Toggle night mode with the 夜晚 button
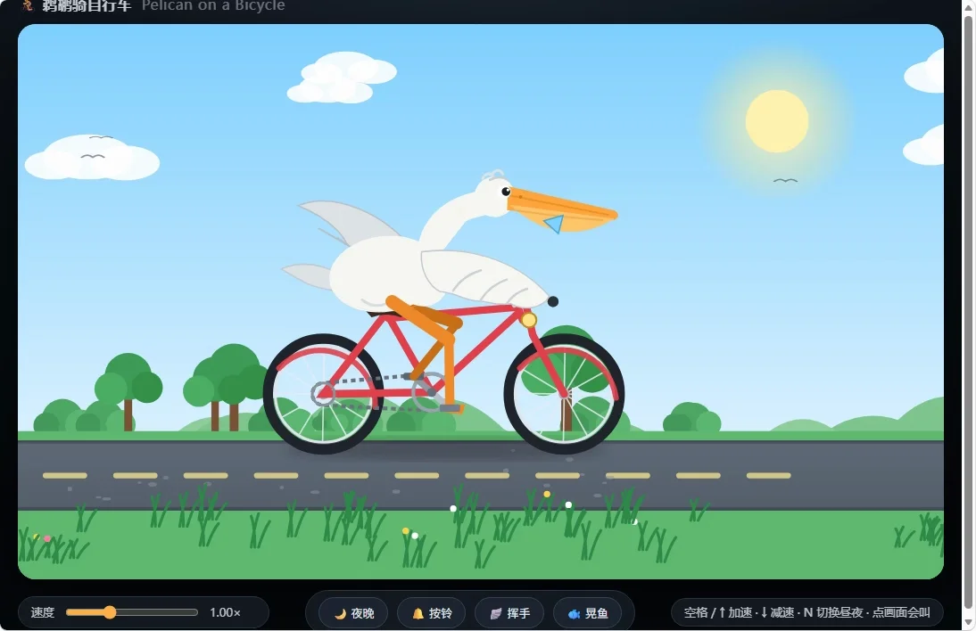The width and height of the screenshot is (976, 631). point(353,613)
